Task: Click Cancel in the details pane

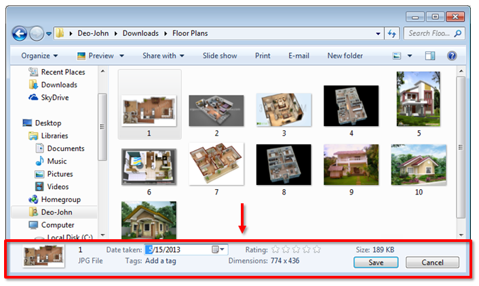Action: coord(432,262)
